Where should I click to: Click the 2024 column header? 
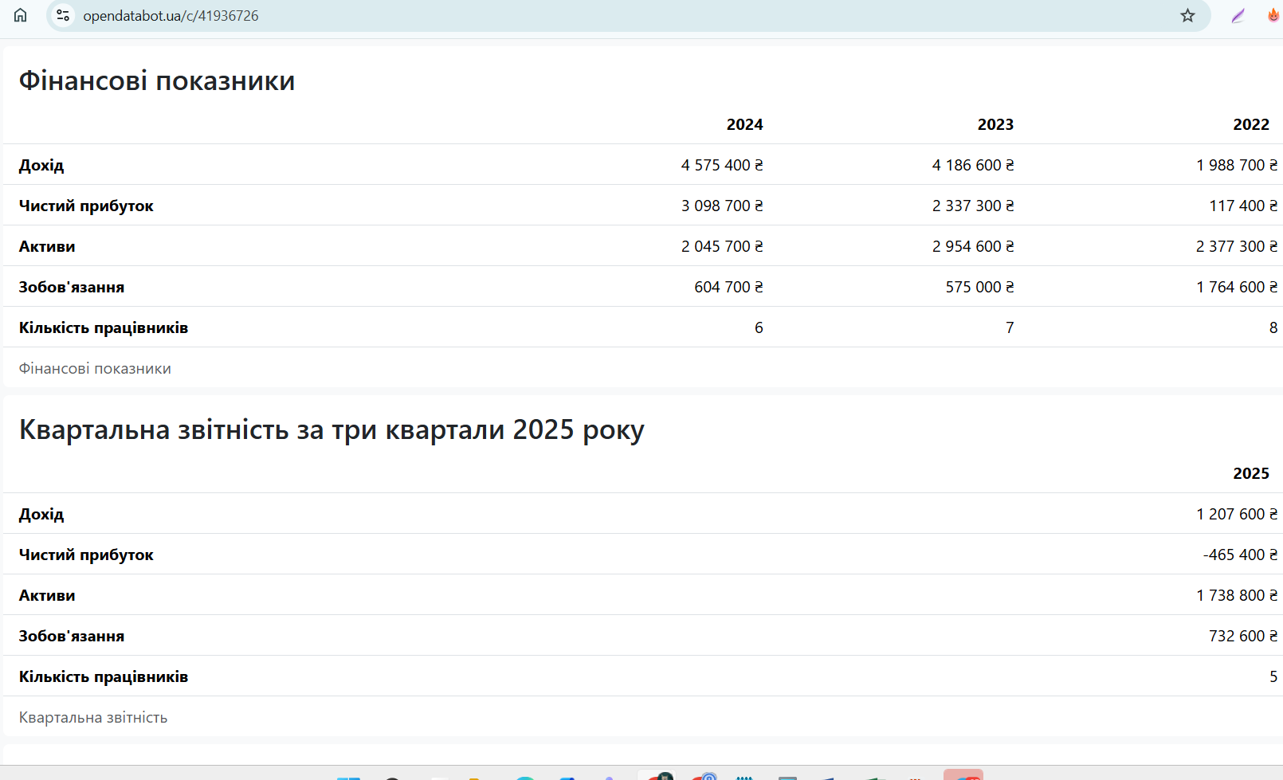click(744, 124)
